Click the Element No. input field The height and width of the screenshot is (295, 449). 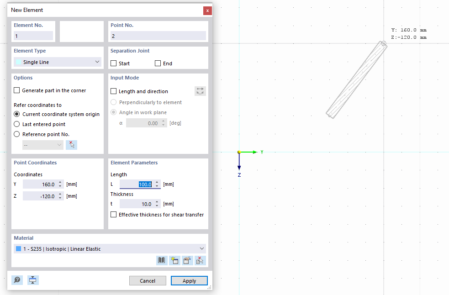33,35
